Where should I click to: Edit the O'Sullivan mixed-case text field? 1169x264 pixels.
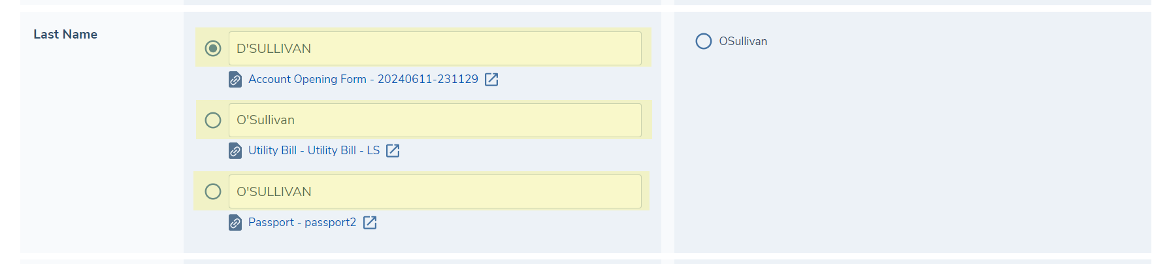tap(435, 120)
